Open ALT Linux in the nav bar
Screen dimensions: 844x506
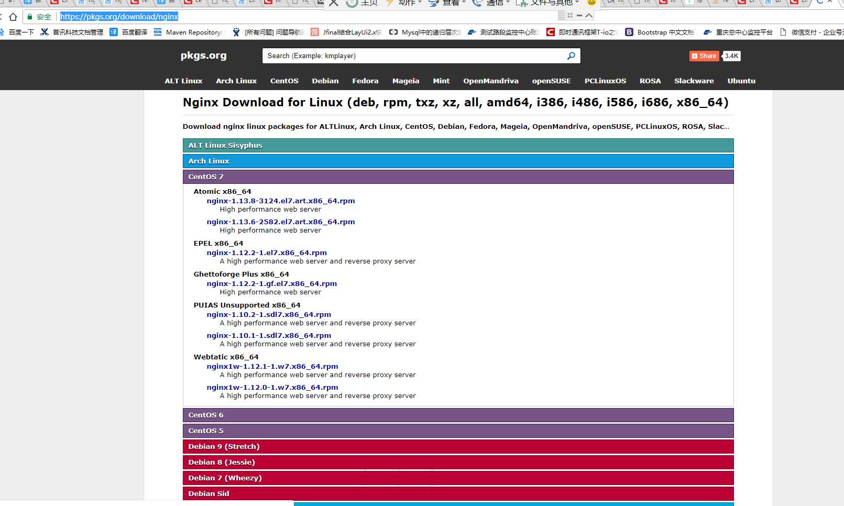pos(183,81)
